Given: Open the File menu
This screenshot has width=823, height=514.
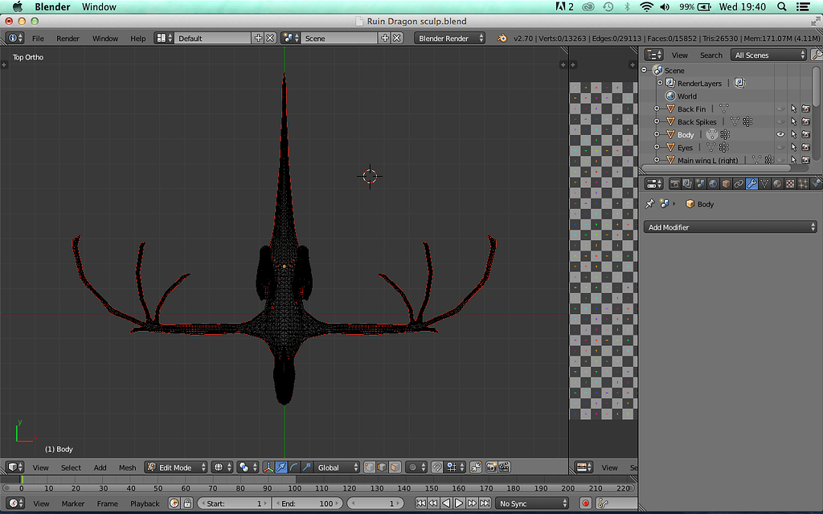Looking at the screenshot, I should 38,39.
